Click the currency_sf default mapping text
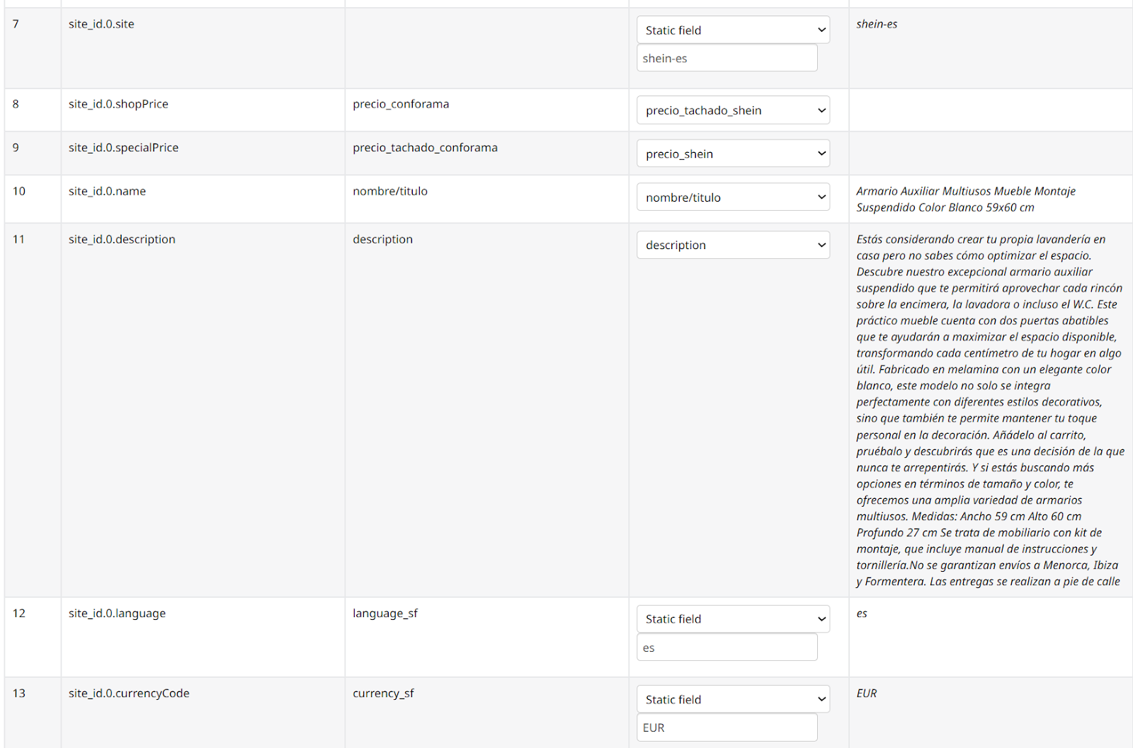Image resolution: width=1133 pixels, height=748 pixels. point(383,694)
